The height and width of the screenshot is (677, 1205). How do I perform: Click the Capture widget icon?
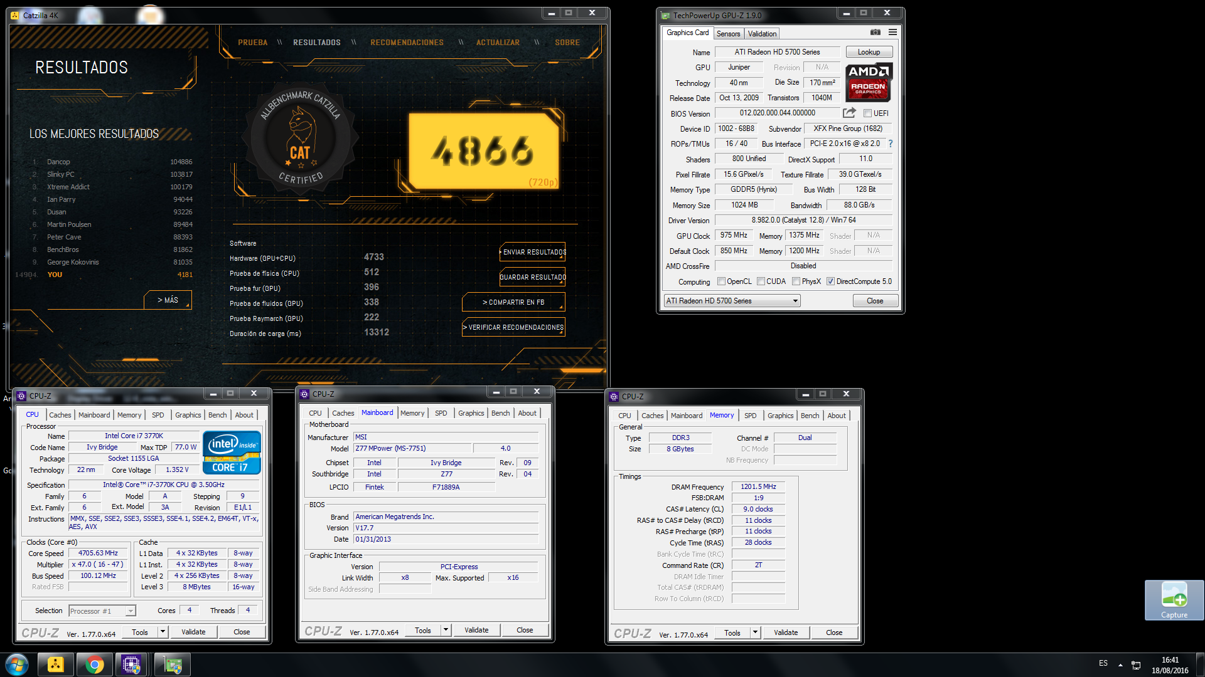click(1174, 600)
